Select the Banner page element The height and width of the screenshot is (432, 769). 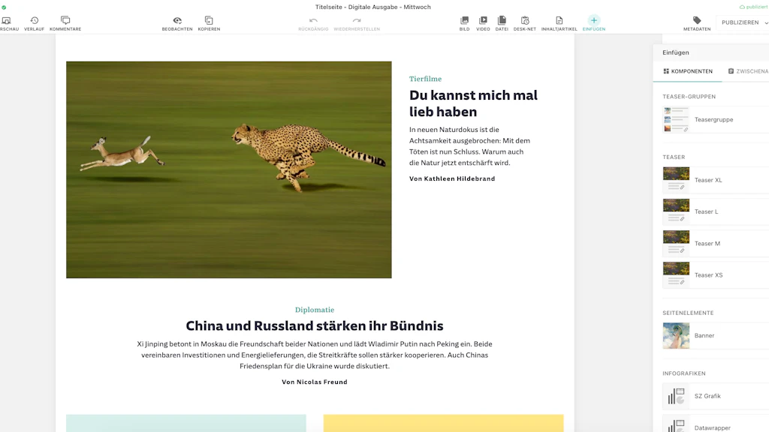tap(716, 335)
